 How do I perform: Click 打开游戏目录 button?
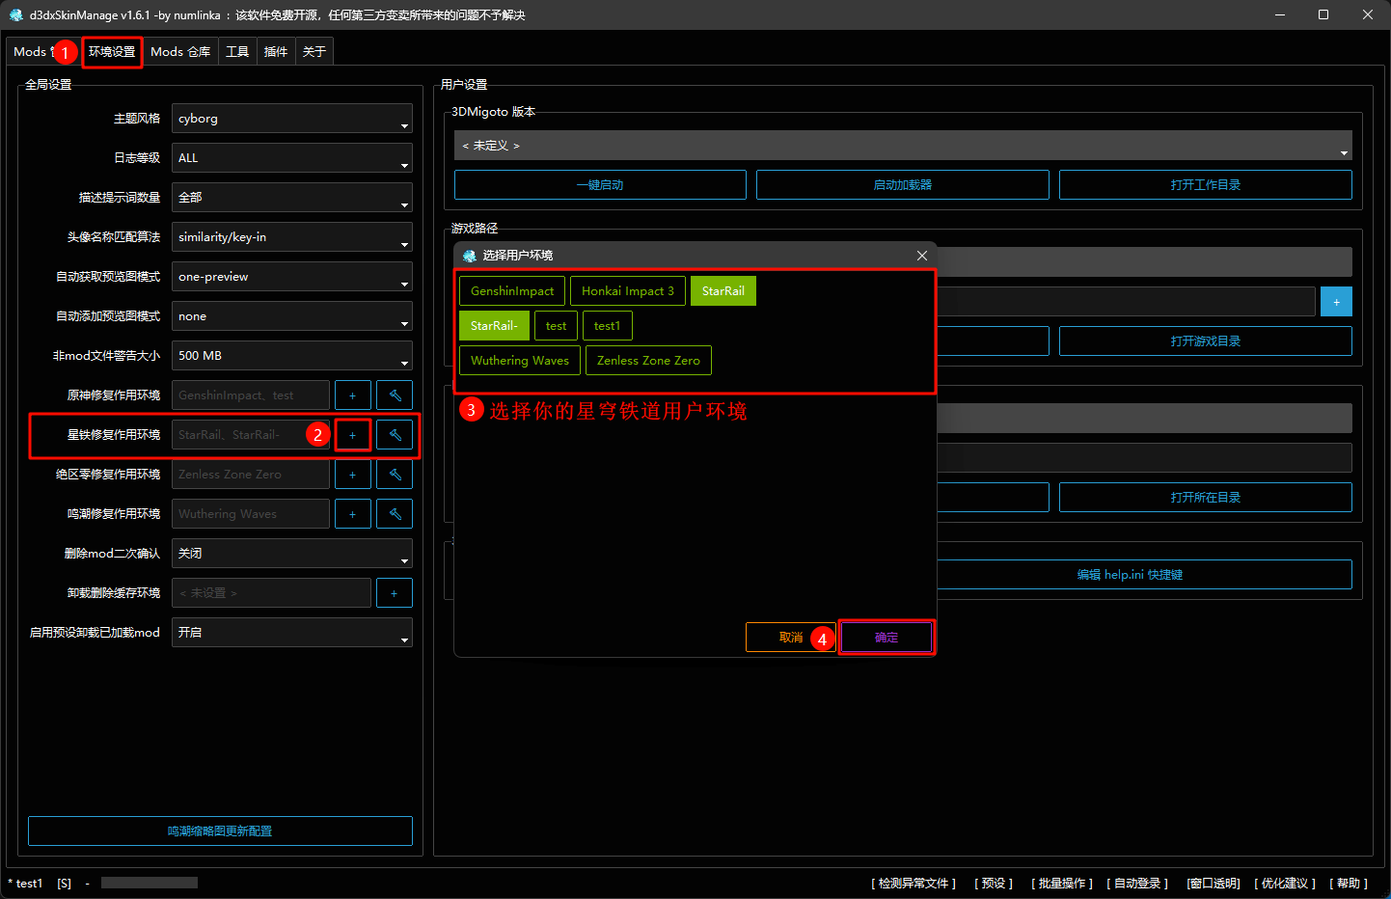pos(1206,341)
